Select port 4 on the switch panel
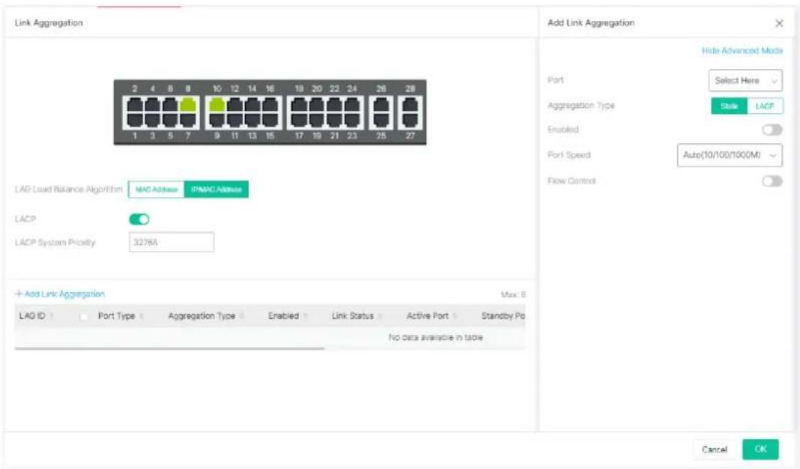800x469 pixels. (x=153, y=105)
